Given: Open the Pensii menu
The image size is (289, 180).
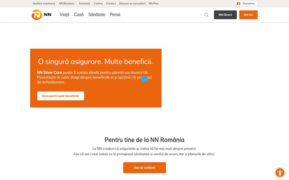Looking at the screenshot, I should coord(115,14).
